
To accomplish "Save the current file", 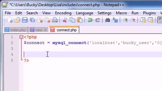I will tap(25, 20).
